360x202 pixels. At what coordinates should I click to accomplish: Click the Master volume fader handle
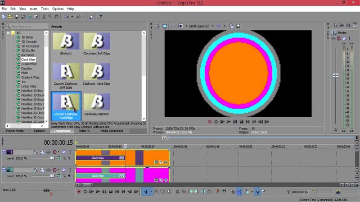point(336,76)
